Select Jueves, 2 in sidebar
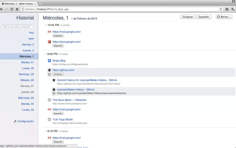The height and width of the screenshot is (148, 236). click(x=28, y=50)
